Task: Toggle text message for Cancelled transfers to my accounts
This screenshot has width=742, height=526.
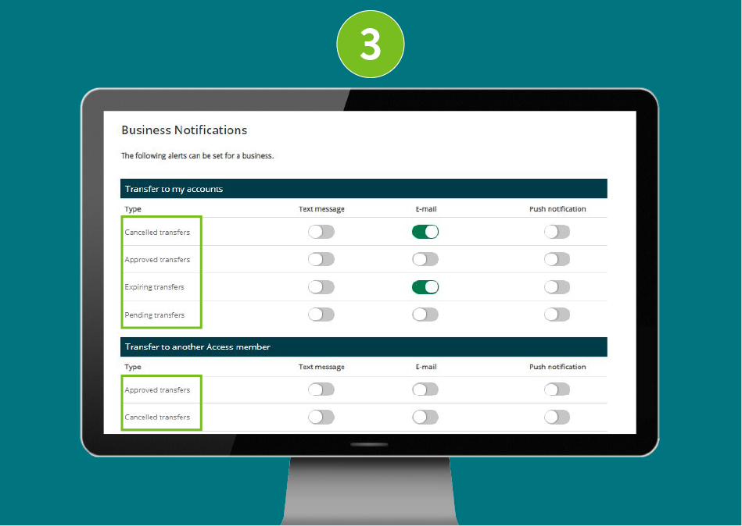Action: [321, 232]
